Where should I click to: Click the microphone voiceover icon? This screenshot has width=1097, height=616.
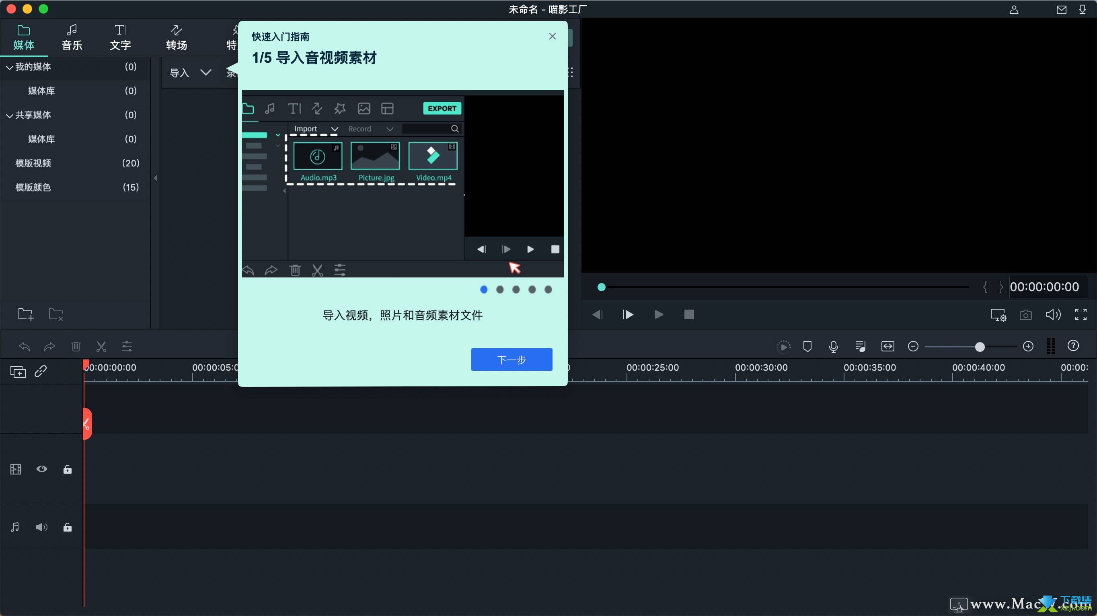833,347
